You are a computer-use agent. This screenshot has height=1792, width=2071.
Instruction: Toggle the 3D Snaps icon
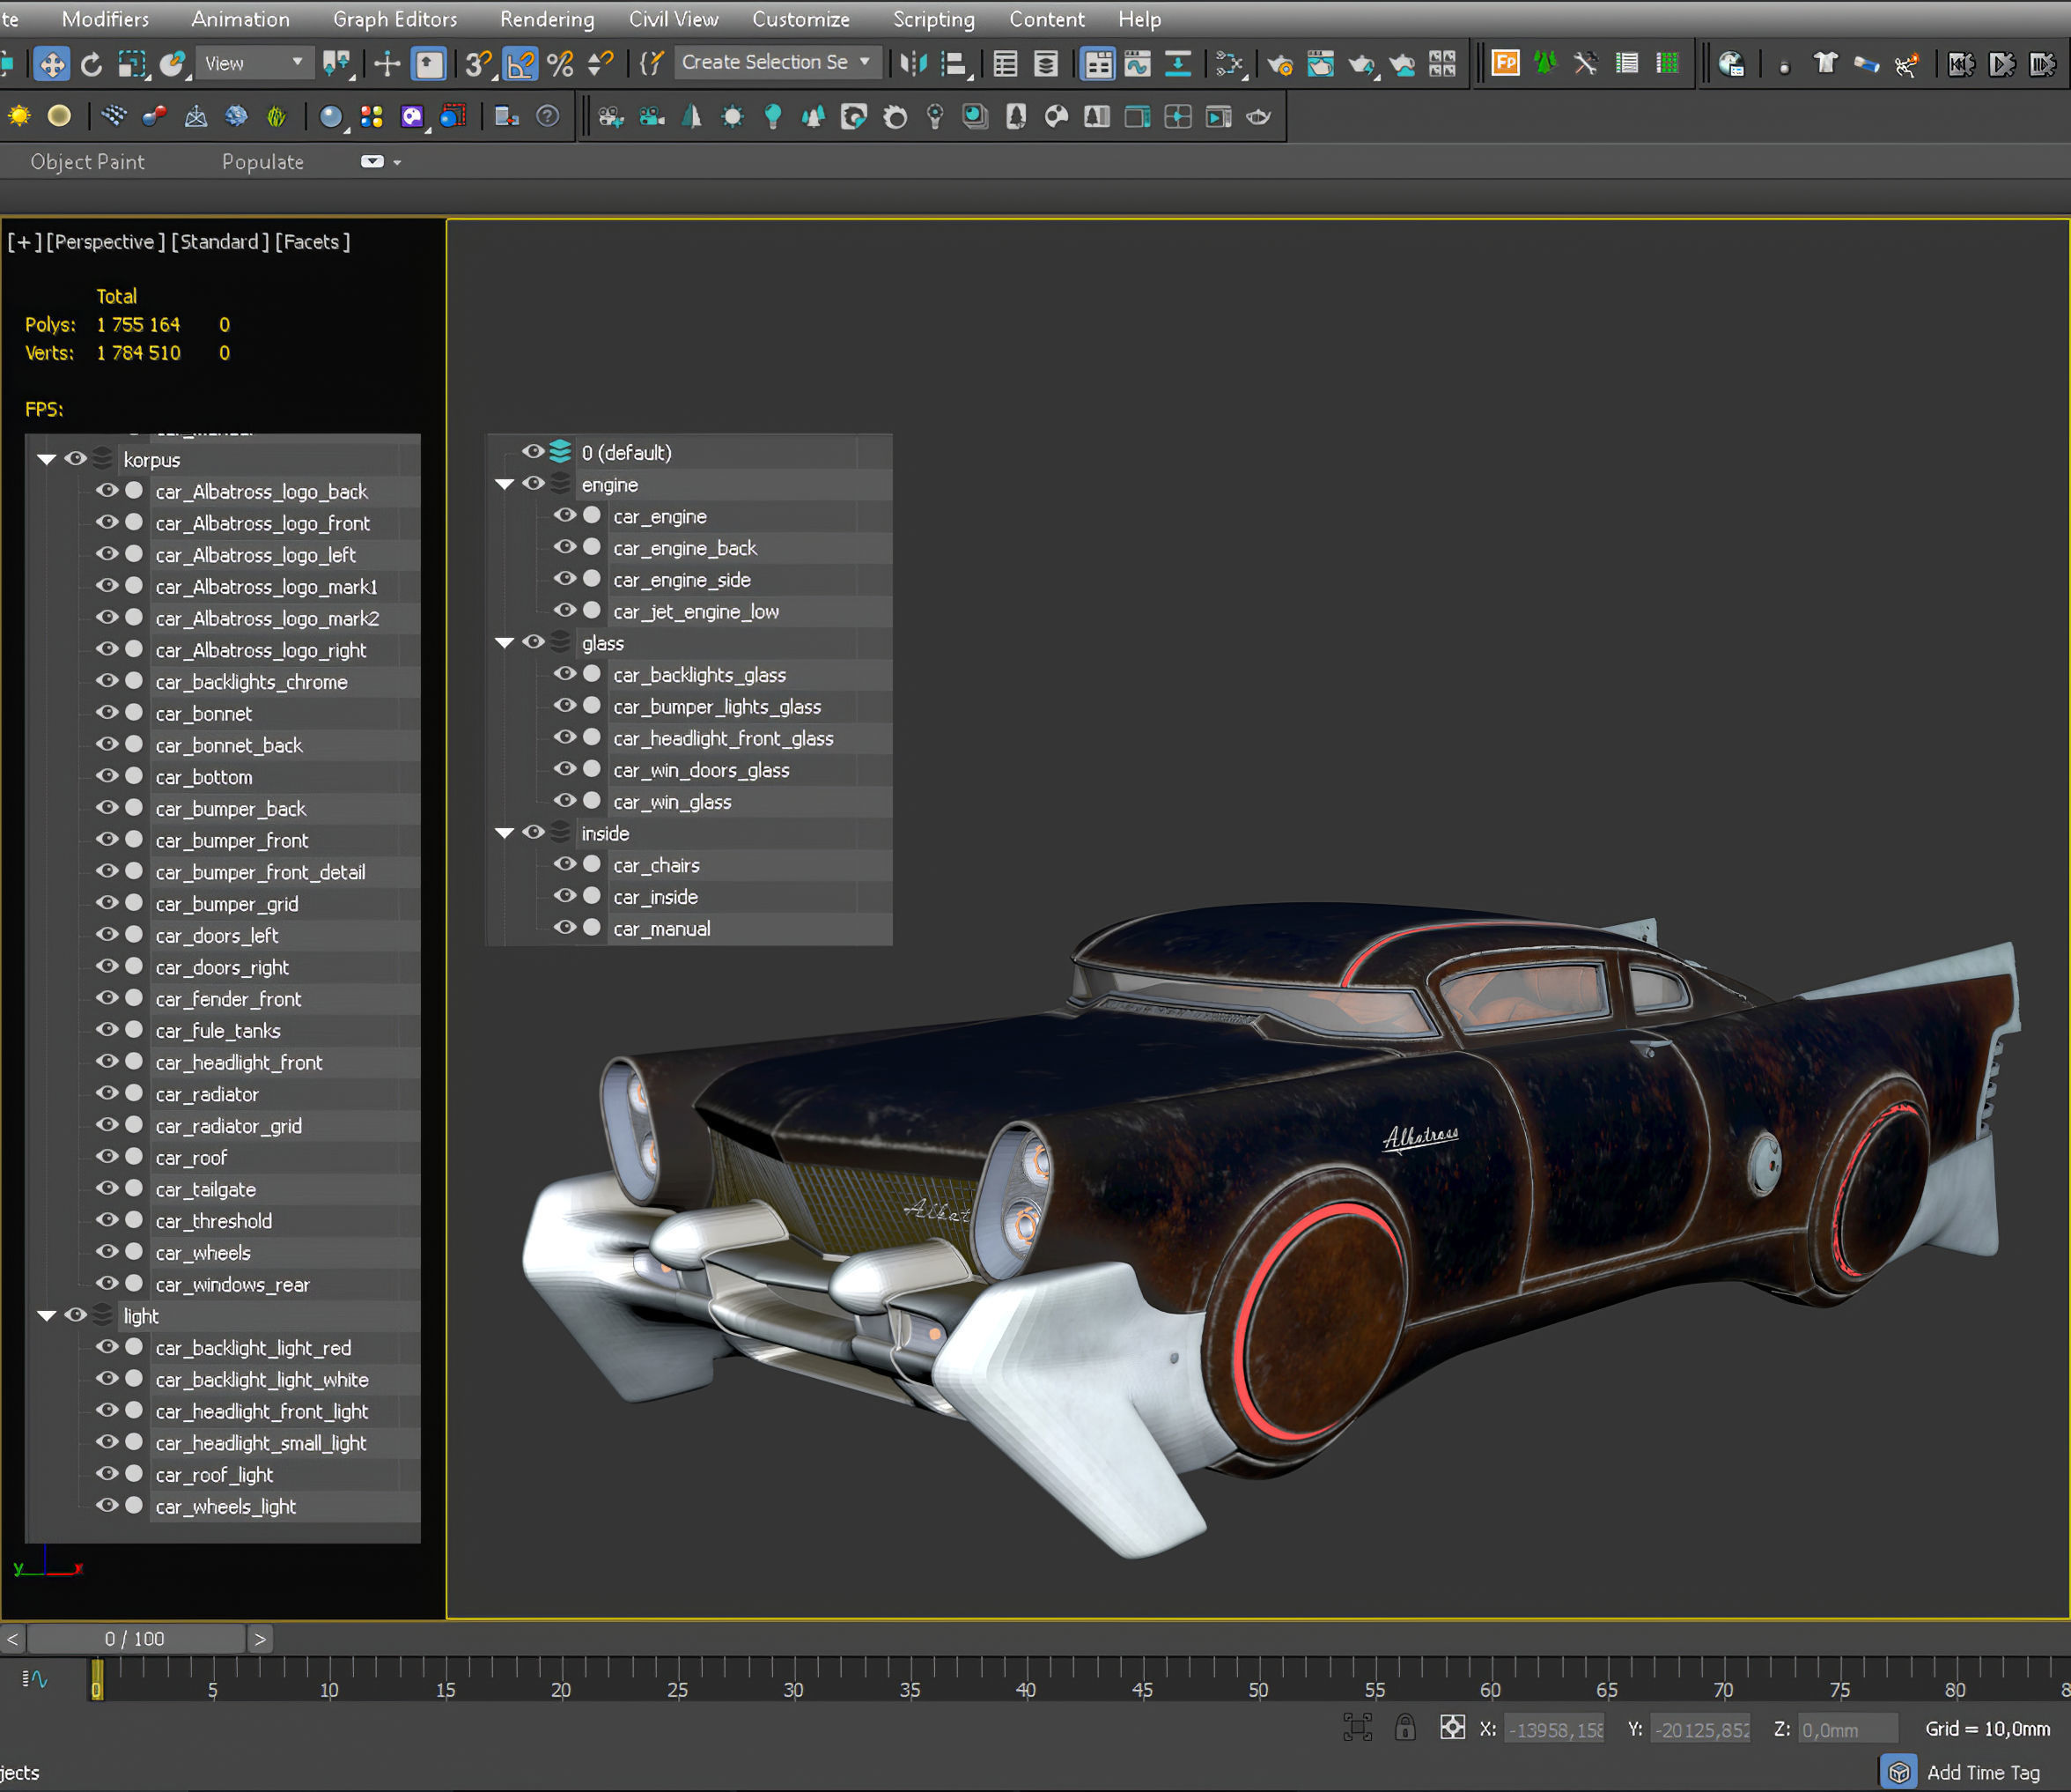pos(479,64)
